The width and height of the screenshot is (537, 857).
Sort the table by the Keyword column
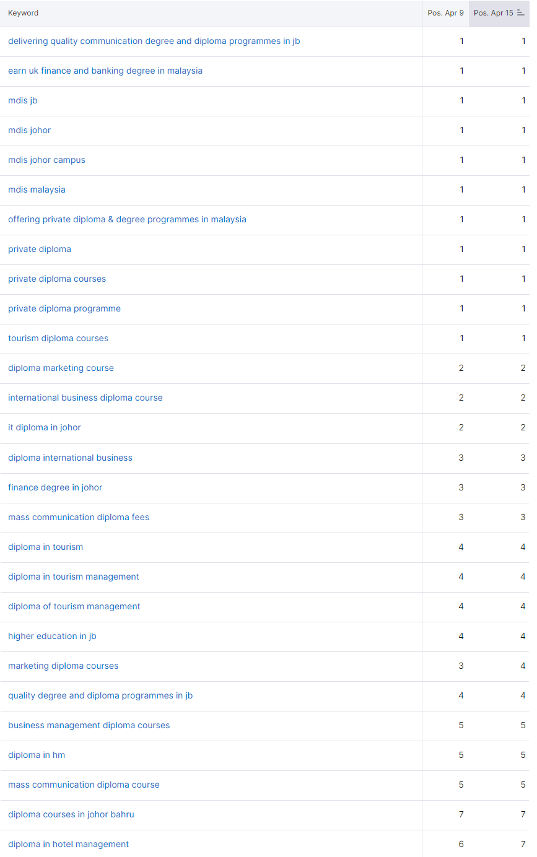click(23, 12)
